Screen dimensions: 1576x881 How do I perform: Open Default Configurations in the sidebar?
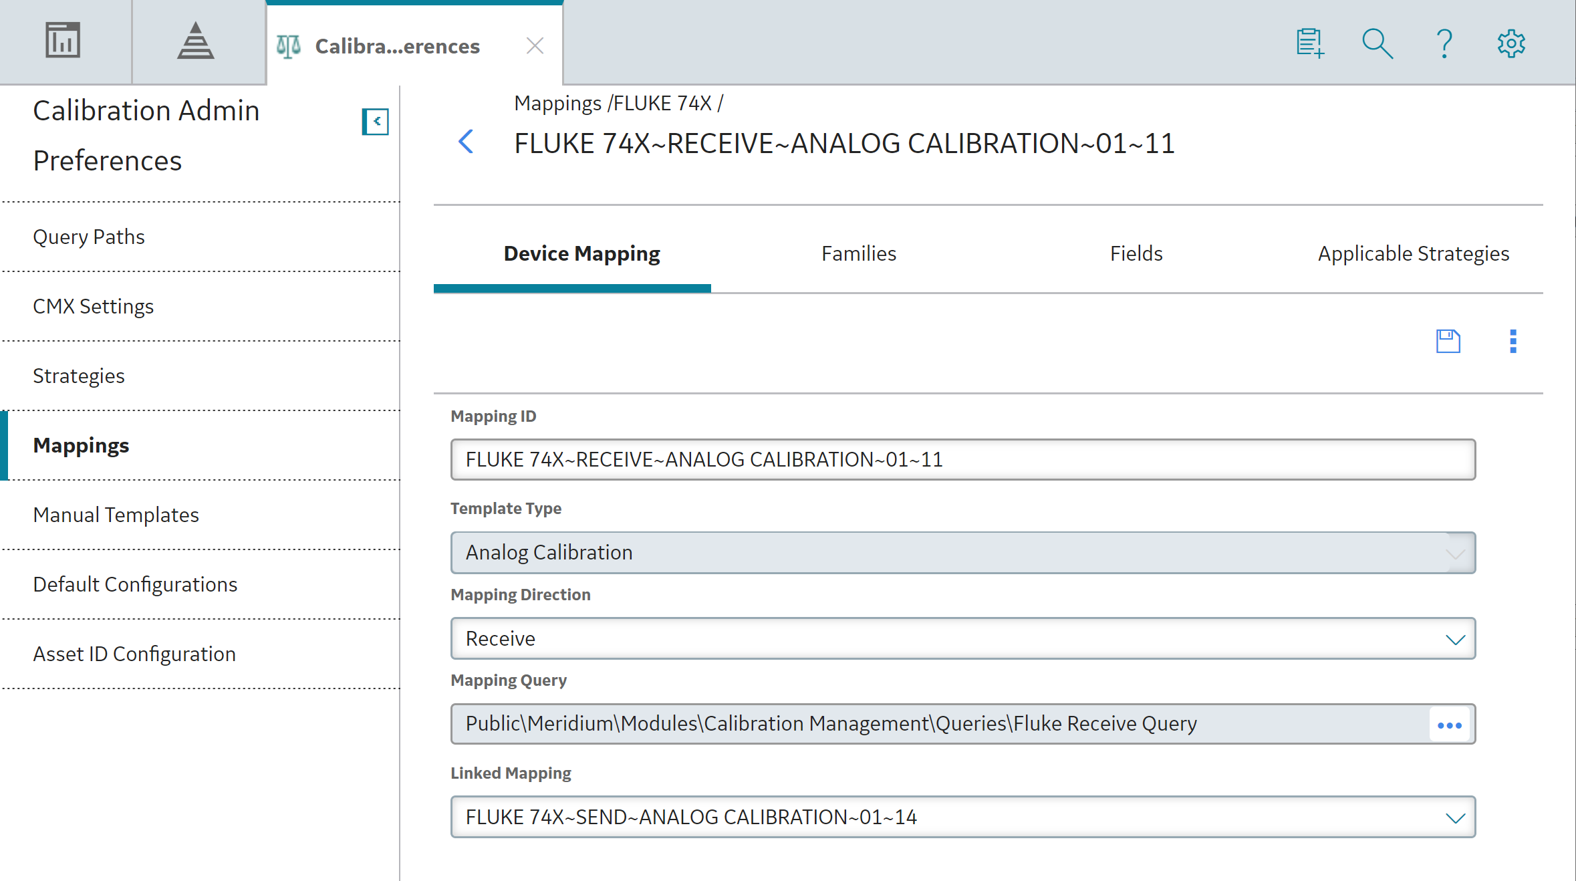201,584
